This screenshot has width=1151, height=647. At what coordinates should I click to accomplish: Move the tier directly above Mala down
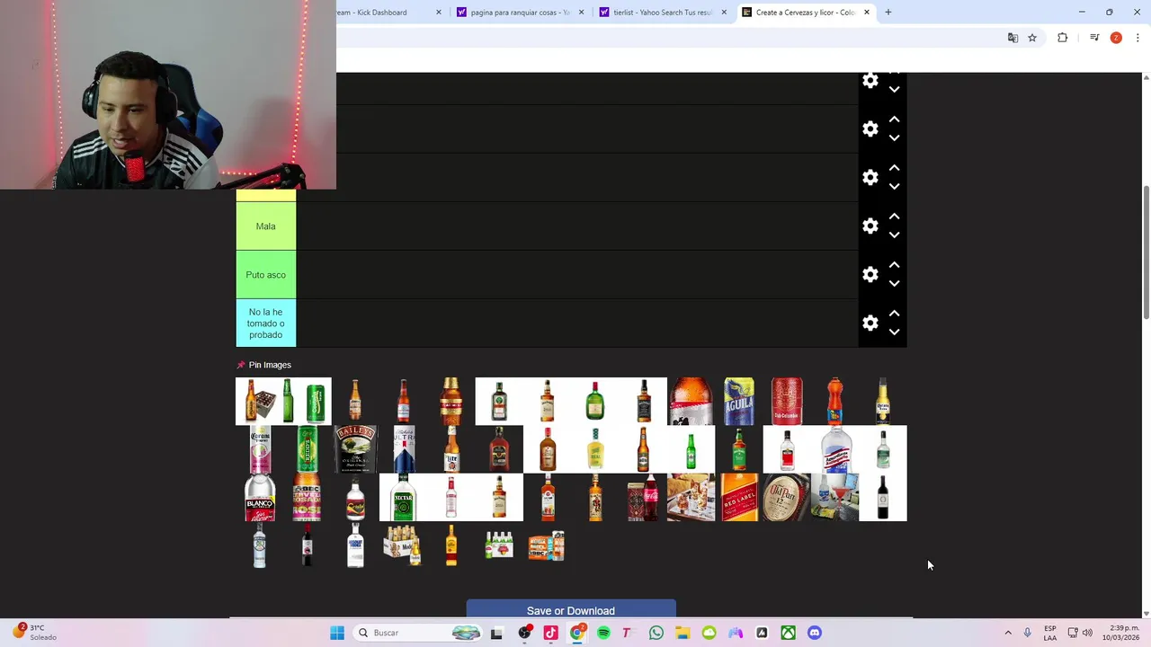[x=894, y=187]
